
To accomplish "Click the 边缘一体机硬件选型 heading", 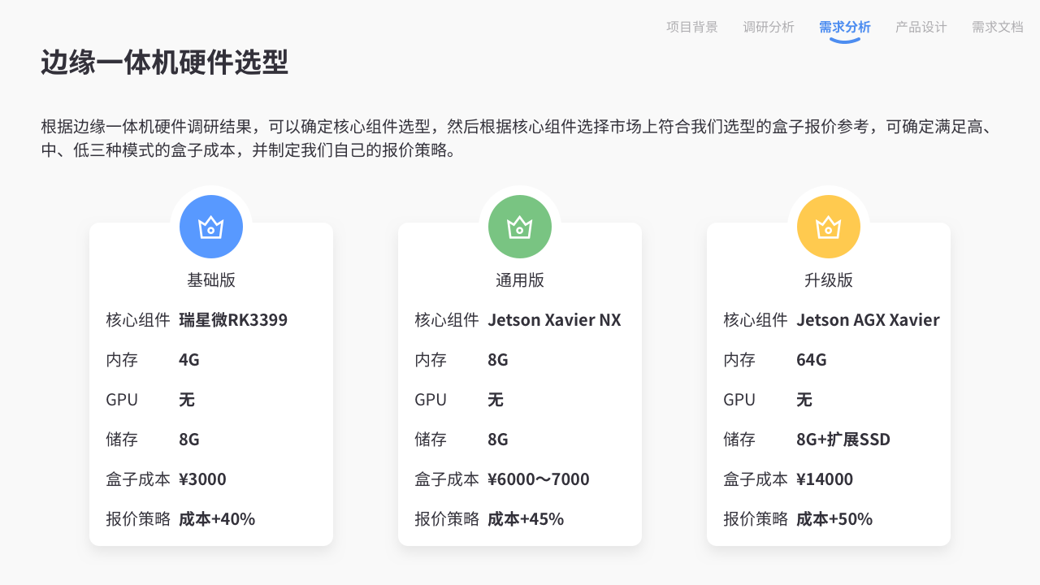I will coord(165,63).
